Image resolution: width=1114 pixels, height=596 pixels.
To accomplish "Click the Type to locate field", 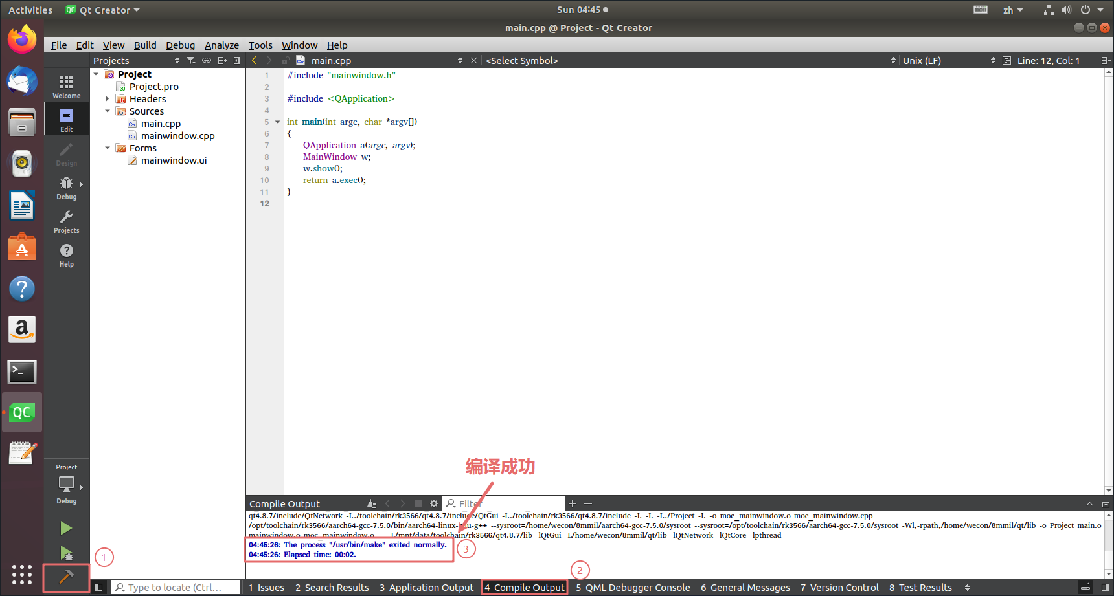I will pyautogui.click(x=175, y=588).
